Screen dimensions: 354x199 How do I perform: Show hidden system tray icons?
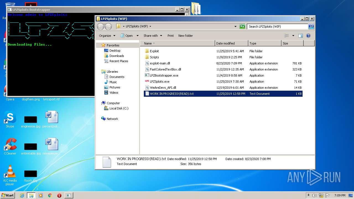(308, 195)
